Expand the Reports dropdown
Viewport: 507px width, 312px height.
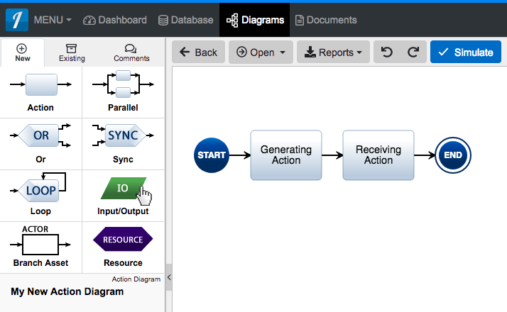click(333, 52)
